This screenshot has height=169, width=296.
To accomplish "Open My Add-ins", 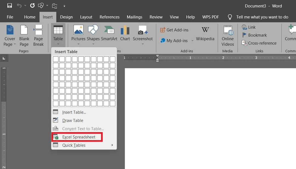I will tap(174, 40).
